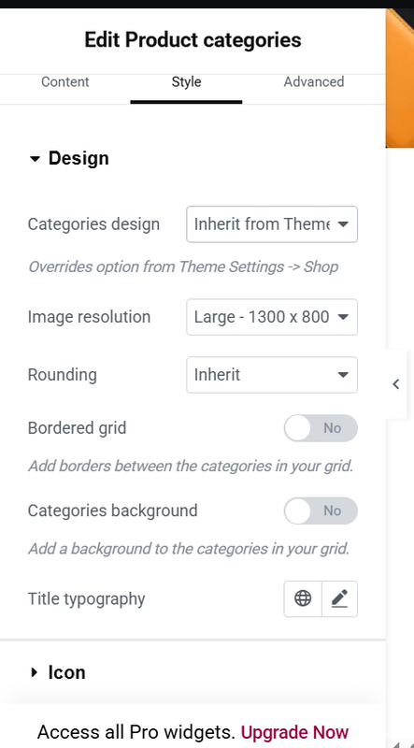Switch to the Content tab
Screen dimensions: 414x748
tap(64, 82)
